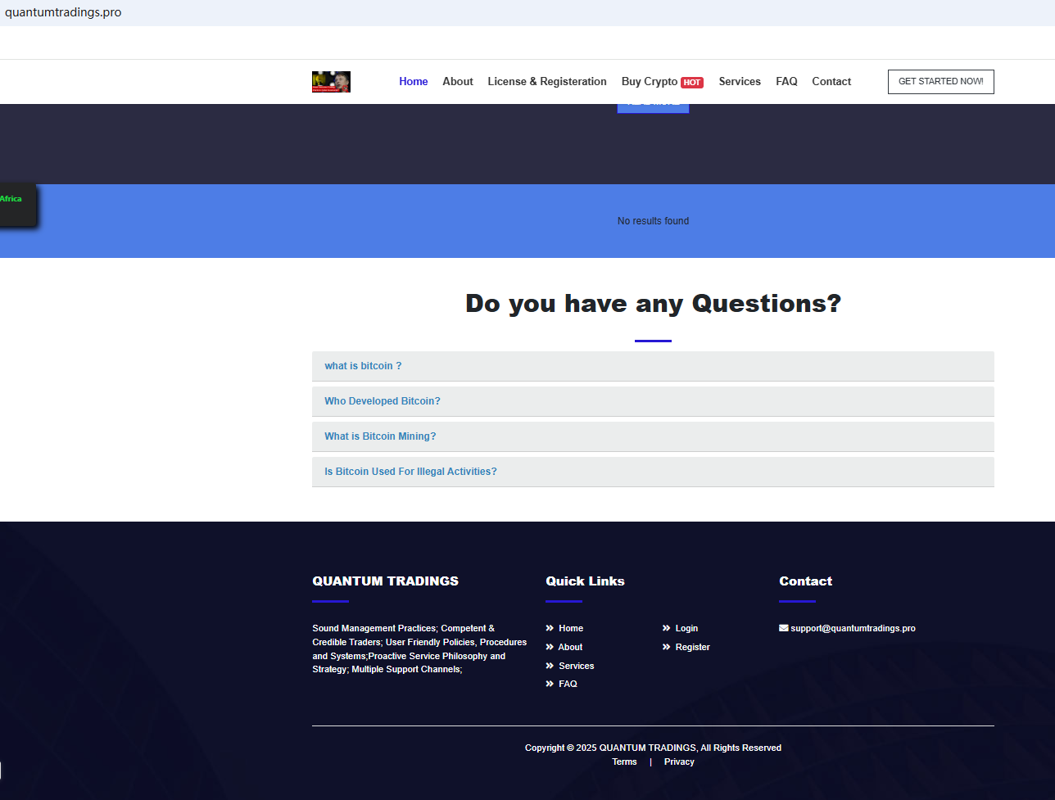Expand "Is Bitcoin Used For Illegal Activities?"

[653, 472]
